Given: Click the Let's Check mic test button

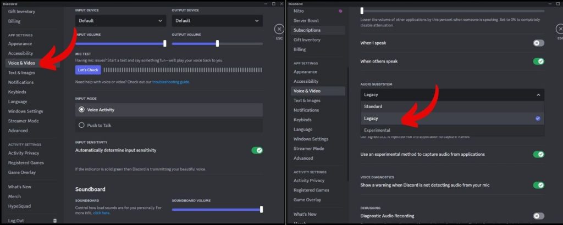Looking at the screenshot, I should (x=88, y=70).
